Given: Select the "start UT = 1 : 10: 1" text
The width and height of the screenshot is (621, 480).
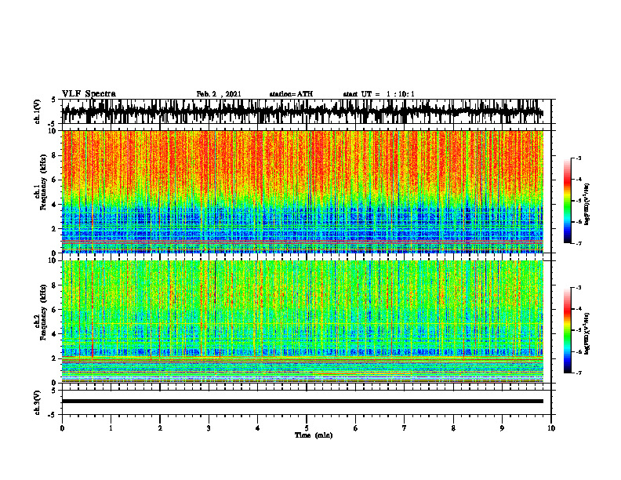Looking at the screenshot, I should pos(379,94).
